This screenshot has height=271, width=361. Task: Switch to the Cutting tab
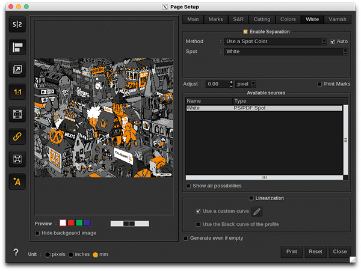click(x=261, y=19)
